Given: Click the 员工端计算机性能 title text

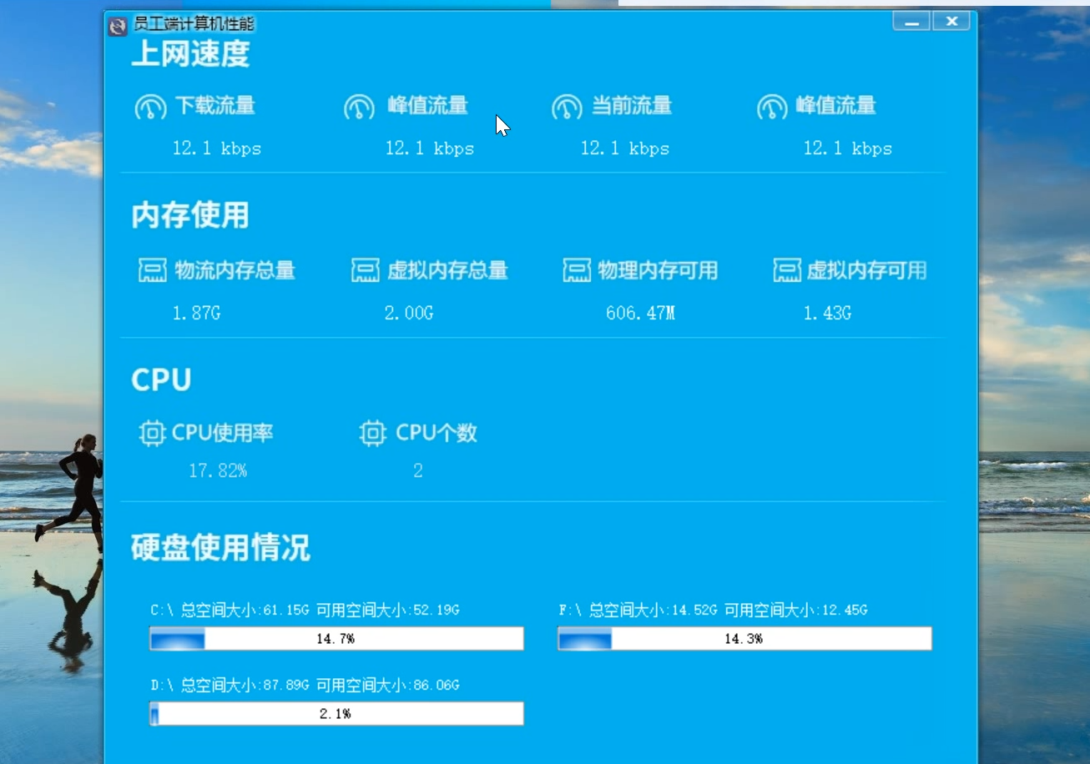Looking at the screenshot, I should click(x=193, y=24).
